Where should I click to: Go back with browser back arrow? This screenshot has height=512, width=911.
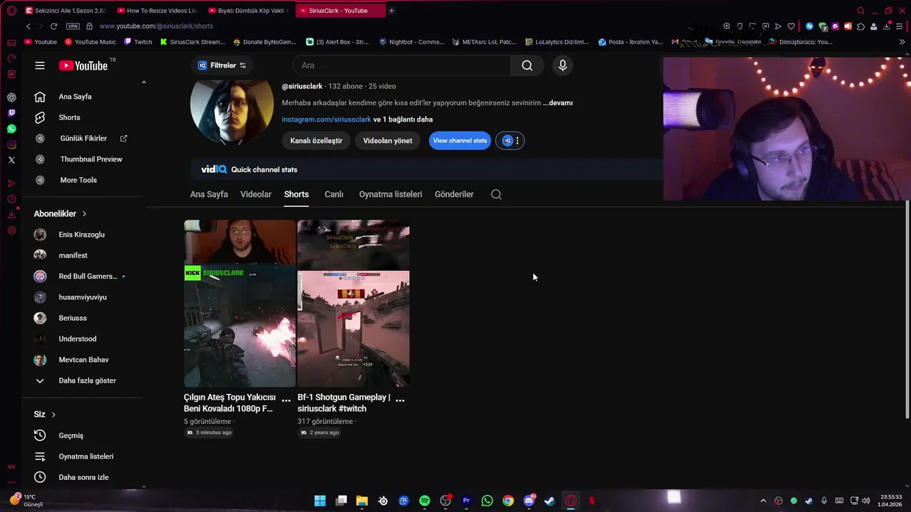[28, 26]
